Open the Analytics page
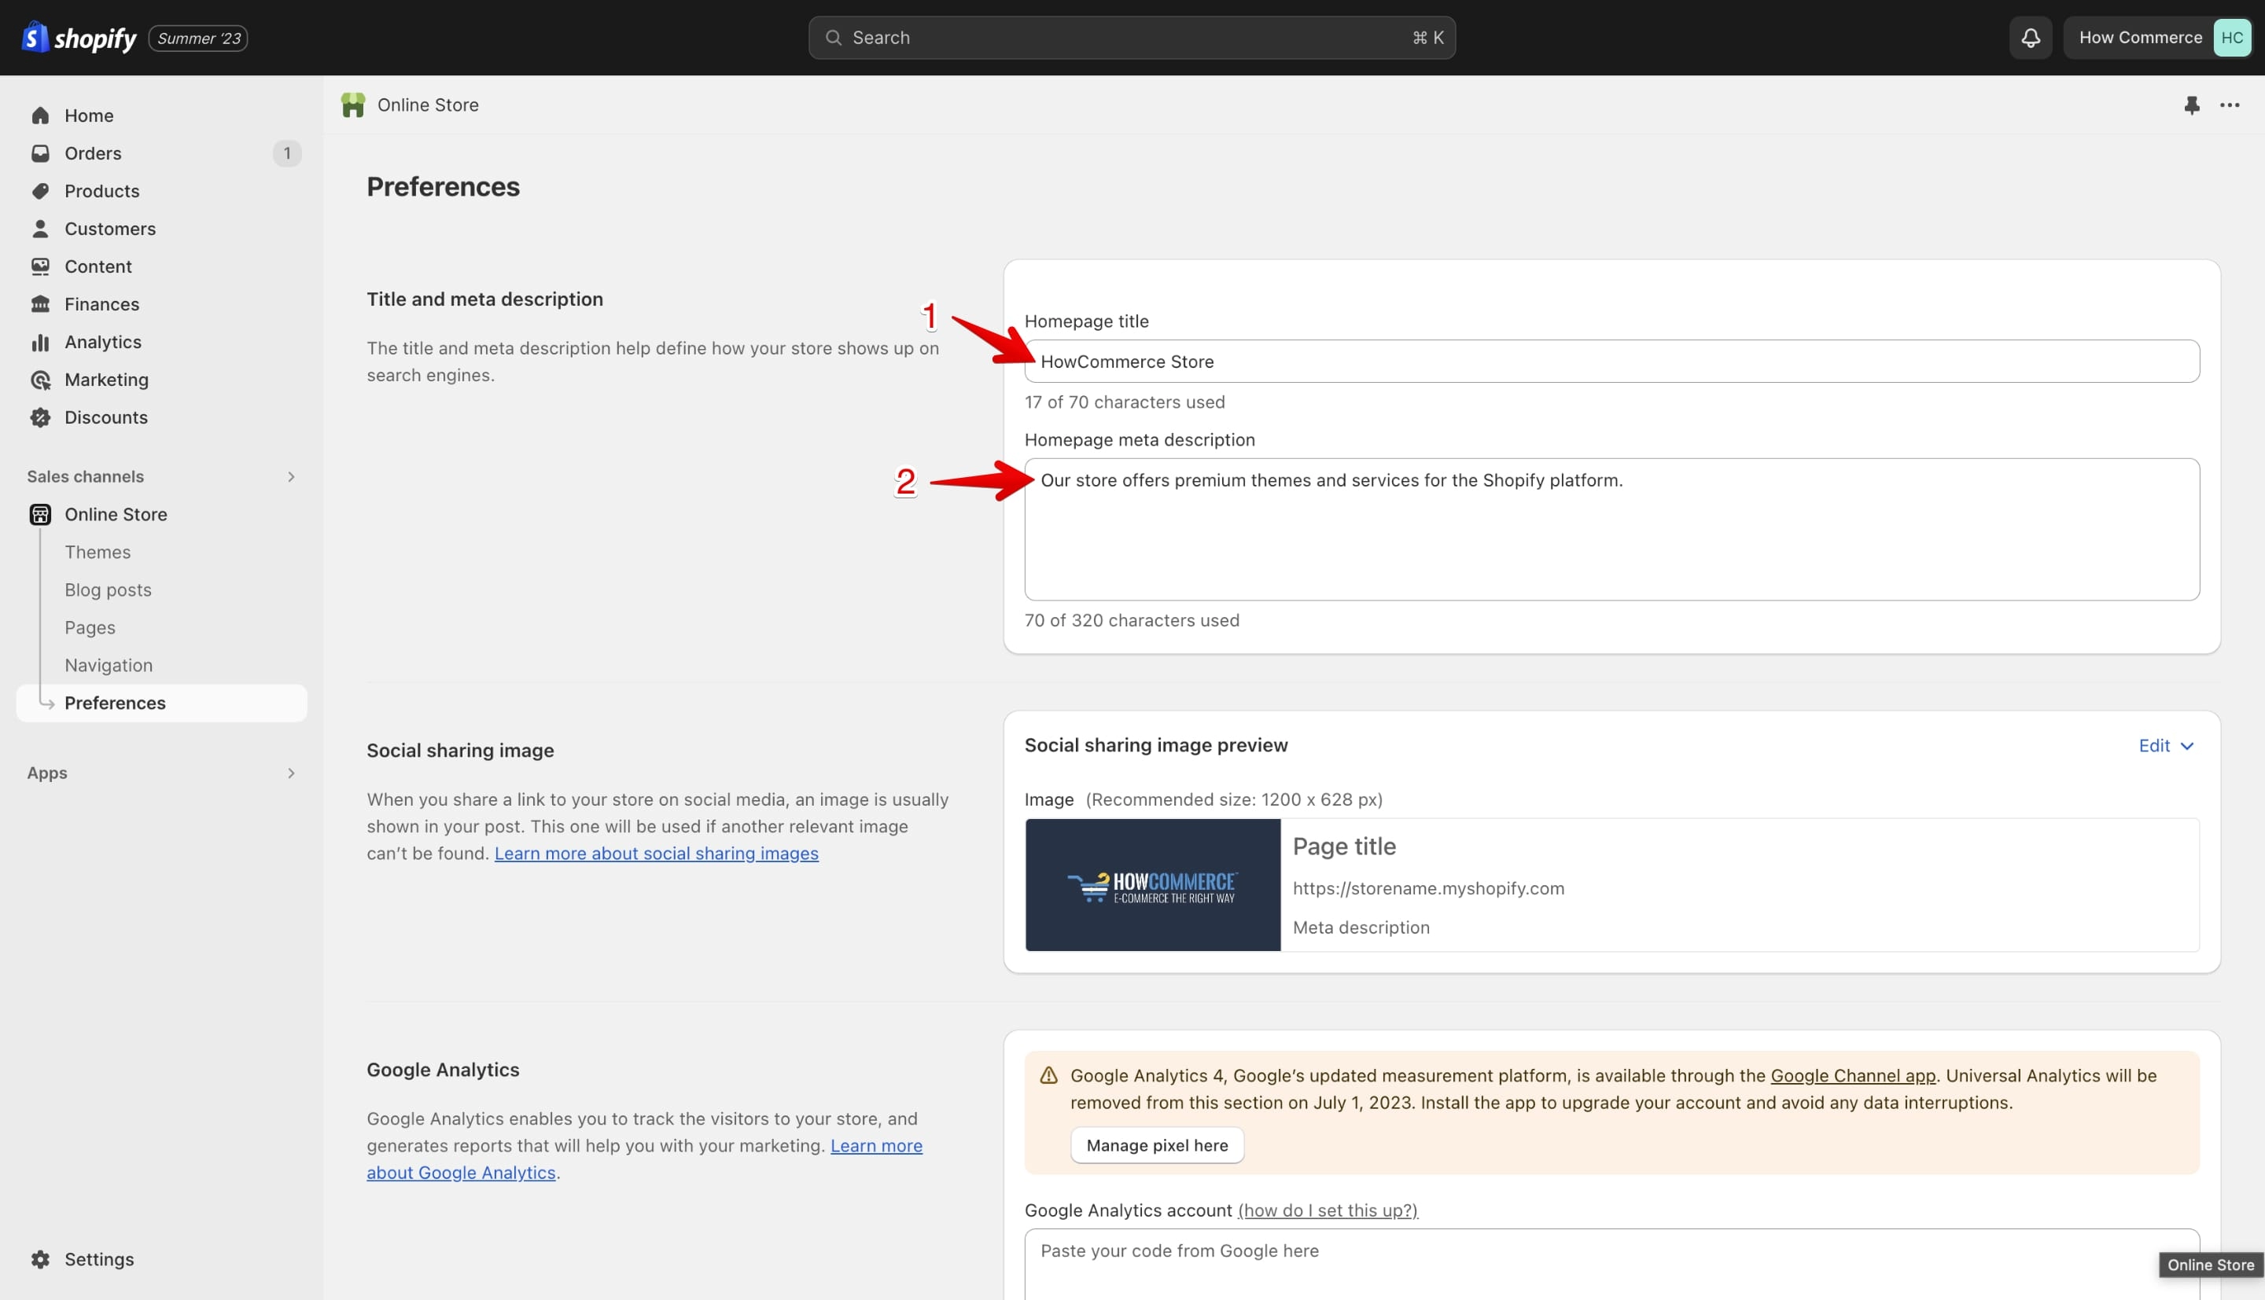 tap(103, 342)
